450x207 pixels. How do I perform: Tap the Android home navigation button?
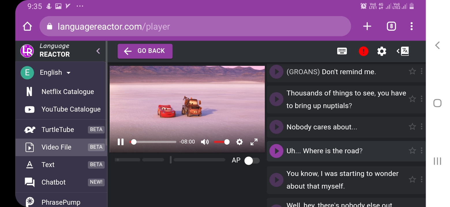point(437,103)
